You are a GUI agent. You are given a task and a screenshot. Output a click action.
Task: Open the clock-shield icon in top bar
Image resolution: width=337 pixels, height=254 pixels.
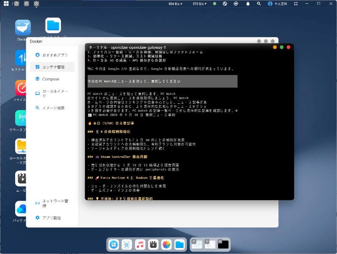point(225,4)
